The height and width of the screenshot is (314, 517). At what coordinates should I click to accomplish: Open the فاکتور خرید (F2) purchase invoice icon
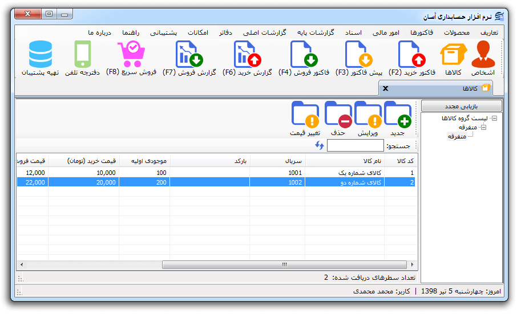(412, 54)
